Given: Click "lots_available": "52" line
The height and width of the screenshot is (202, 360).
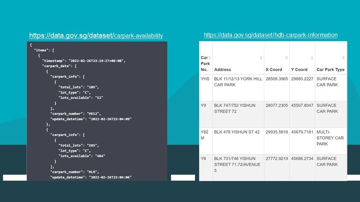Looking at the screenshot, I should (x=80, y=98).
